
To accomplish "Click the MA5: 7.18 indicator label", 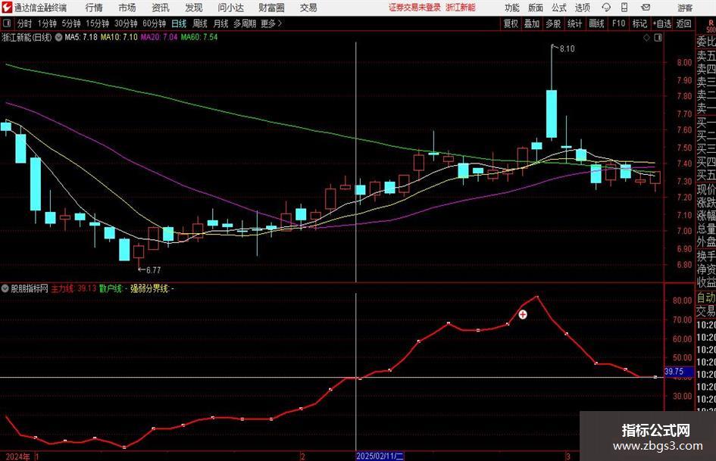I will point(81,37).
